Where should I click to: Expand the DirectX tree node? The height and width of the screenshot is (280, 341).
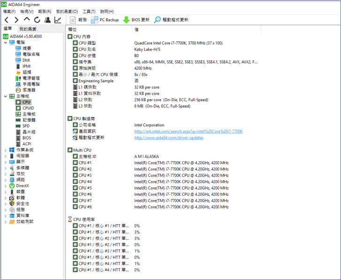(x=5, y=186)
